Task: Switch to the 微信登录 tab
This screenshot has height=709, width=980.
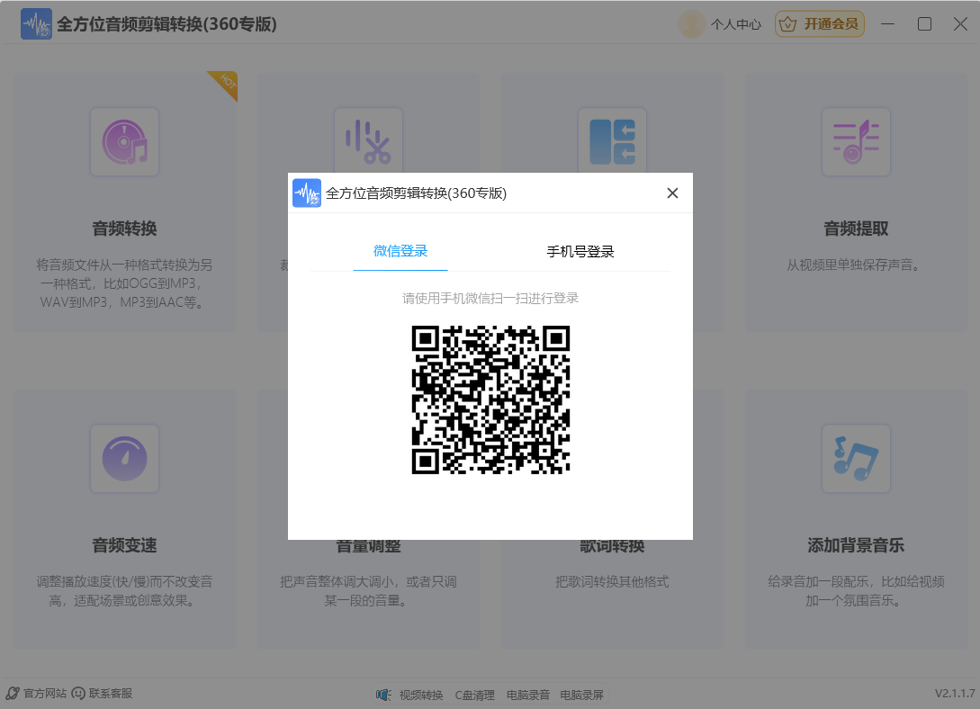Action: click(400, 251)
